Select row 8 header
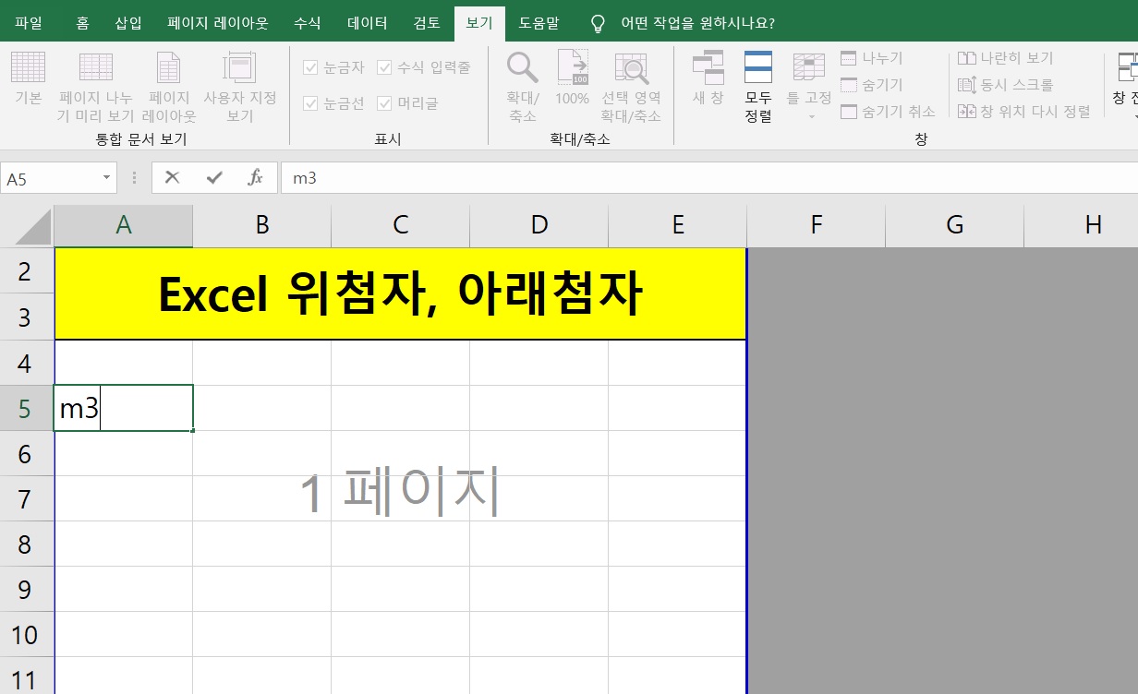 27,544
